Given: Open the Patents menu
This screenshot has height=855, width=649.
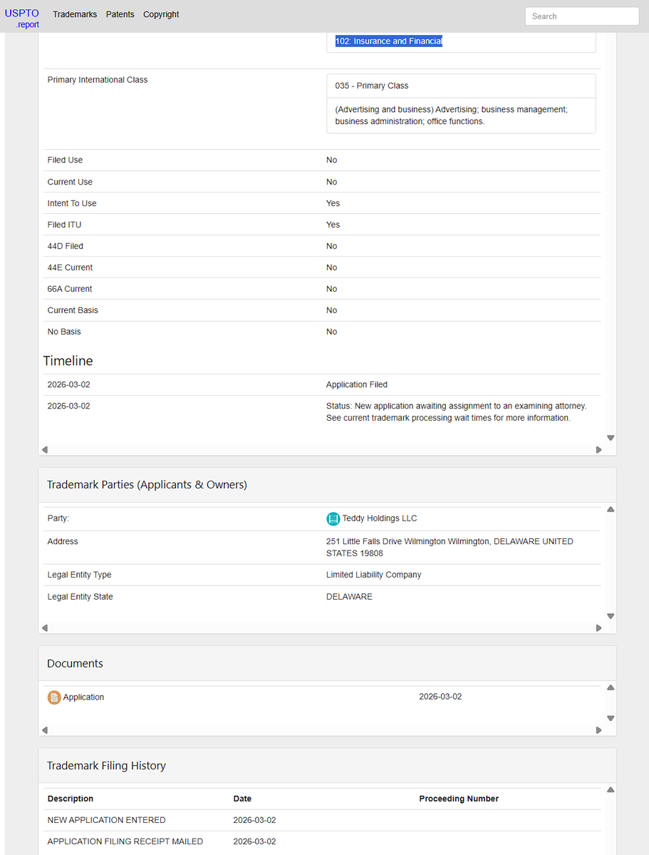Looking at the screenshot, I should point(120,14).
